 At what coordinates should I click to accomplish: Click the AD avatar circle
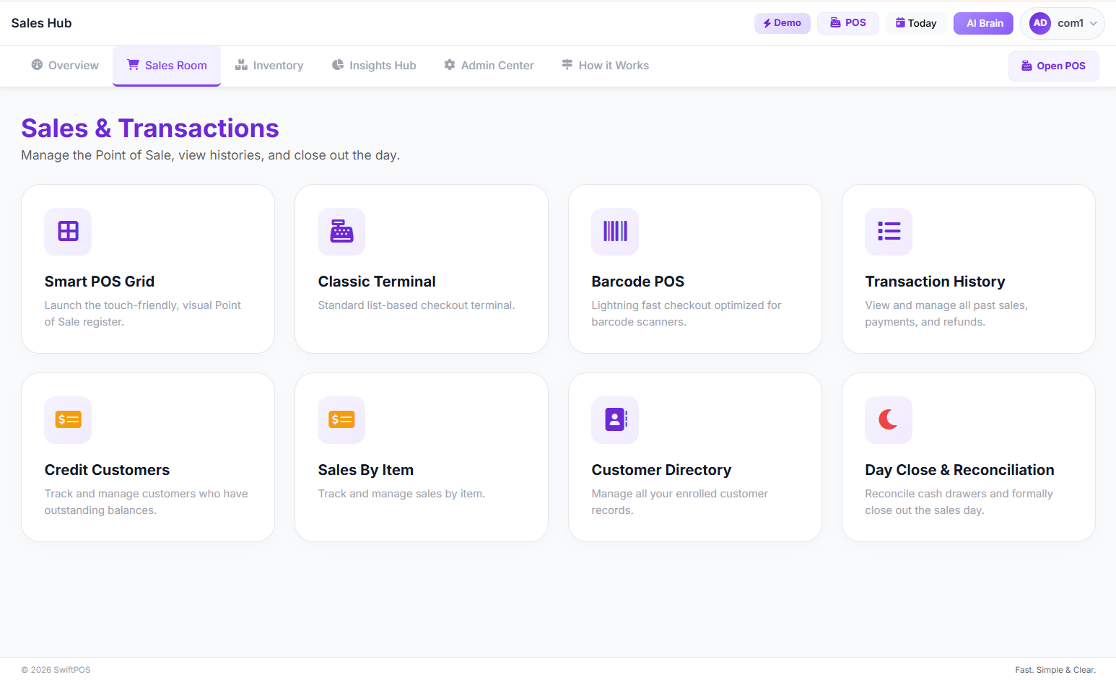[x=1040, y=23]
